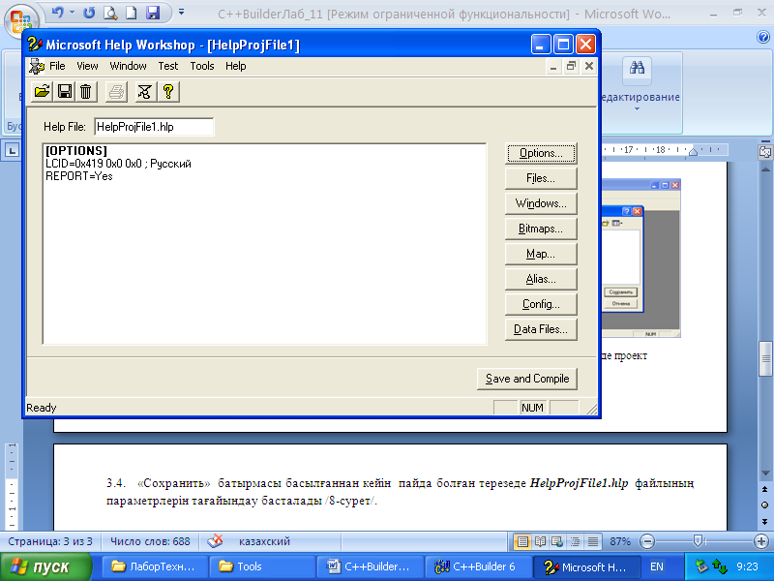Click the Word Office button orb

pos(20,19)
